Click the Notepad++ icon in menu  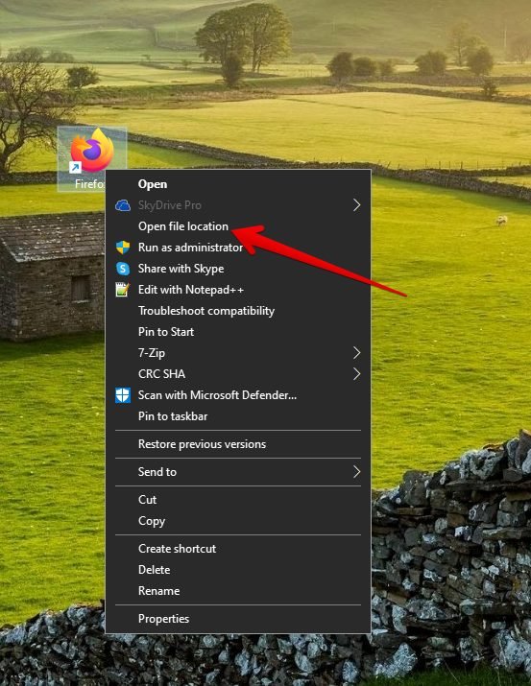pyautogui.click(x=122, y=289)
